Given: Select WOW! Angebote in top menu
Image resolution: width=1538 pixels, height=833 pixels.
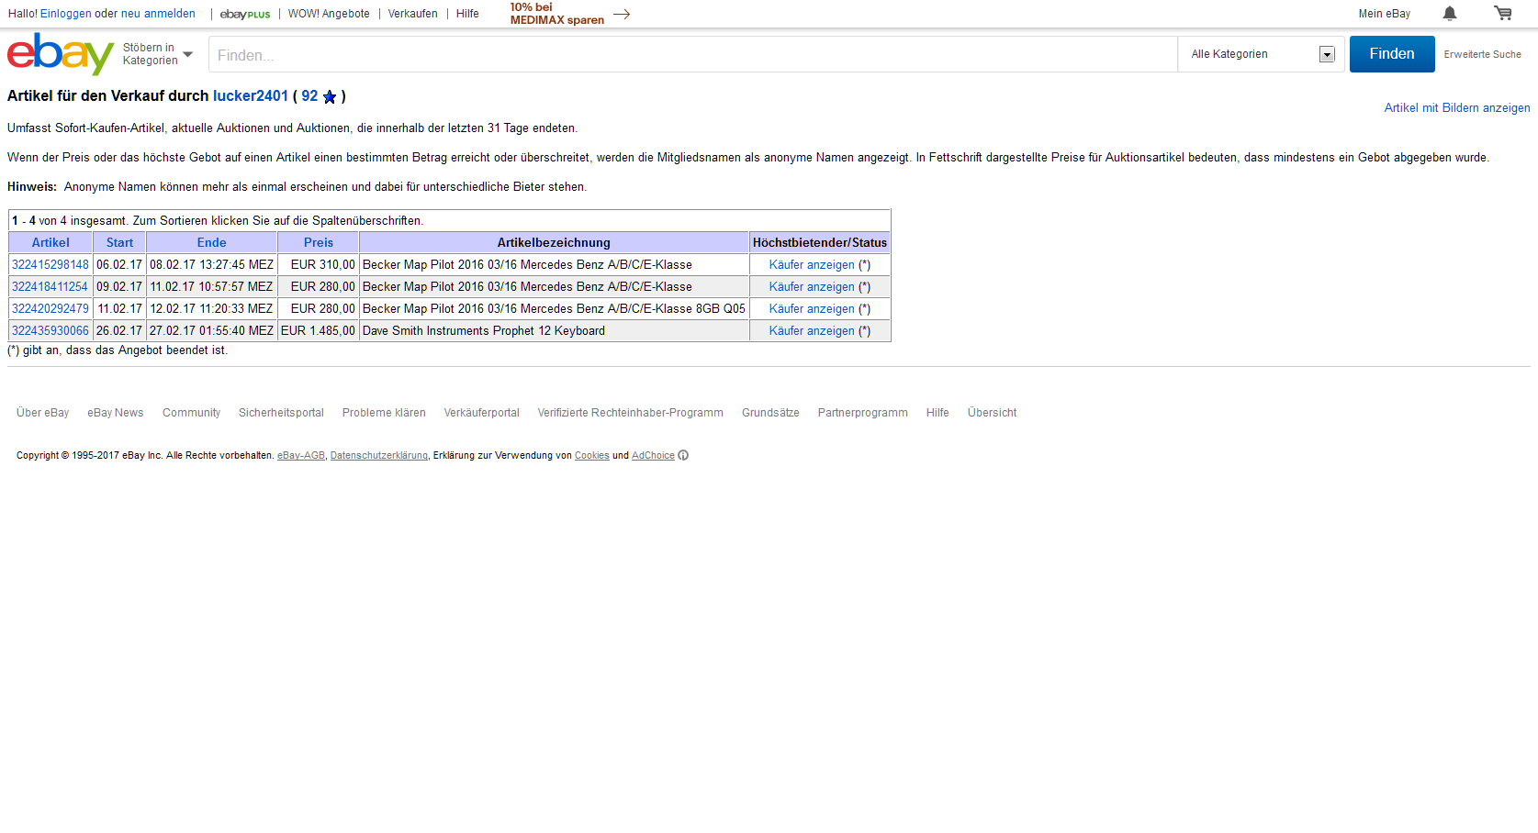Looking at the screenshot, I should [329, 14].
